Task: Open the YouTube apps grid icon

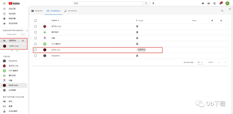Action: pyautogui.click(x=215, y=3)
